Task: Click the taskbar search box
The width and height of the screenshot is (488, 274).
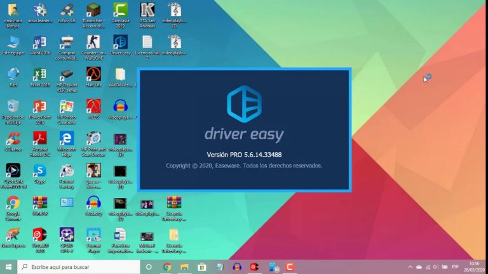Action: click(x=79, y=267)
